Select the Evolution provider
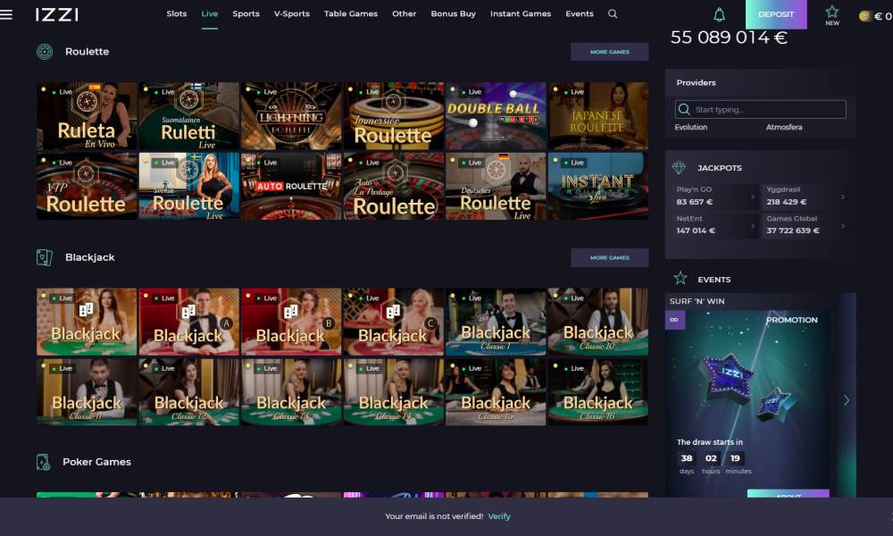Viewport: 893px width, 536px height. [691, 128]
